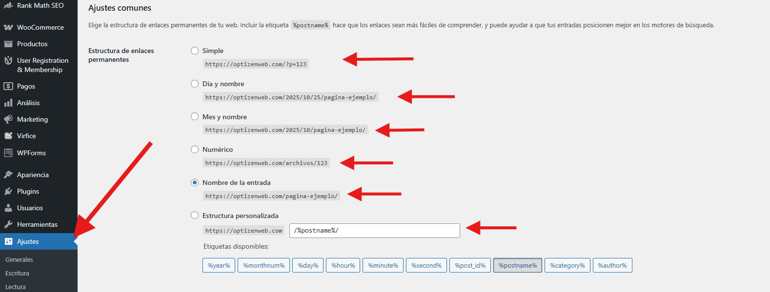Click the Marketing megaphone icon
This screenshot has height=292, width=770.
(x=8, y=119)
